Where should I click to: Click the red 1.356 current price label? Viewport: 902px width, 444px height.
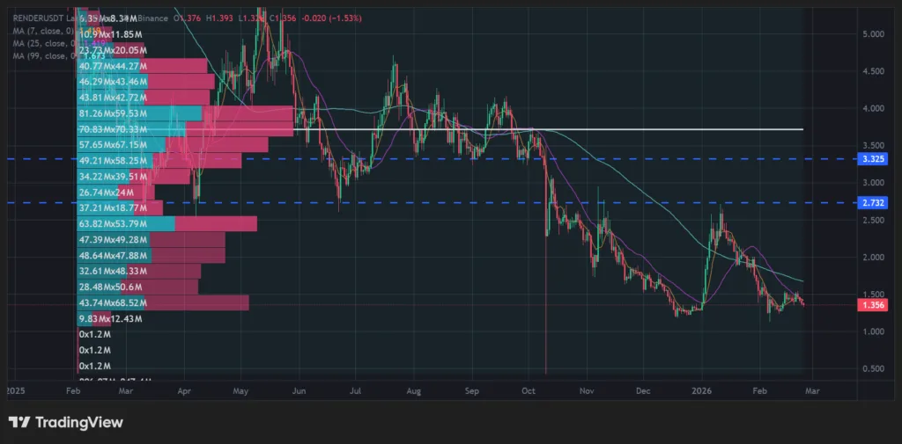tap(872, 306)
